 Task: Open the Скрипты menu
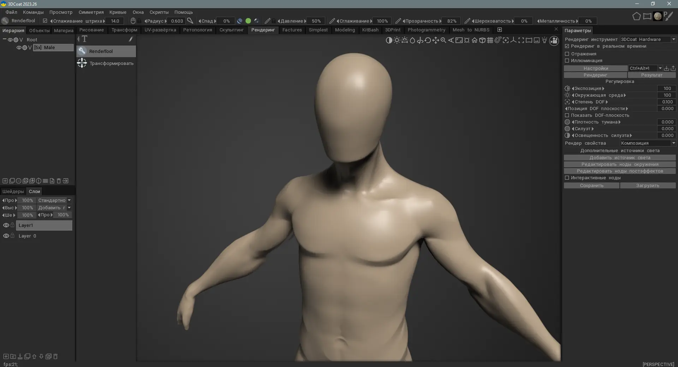(x=159, y=12)
